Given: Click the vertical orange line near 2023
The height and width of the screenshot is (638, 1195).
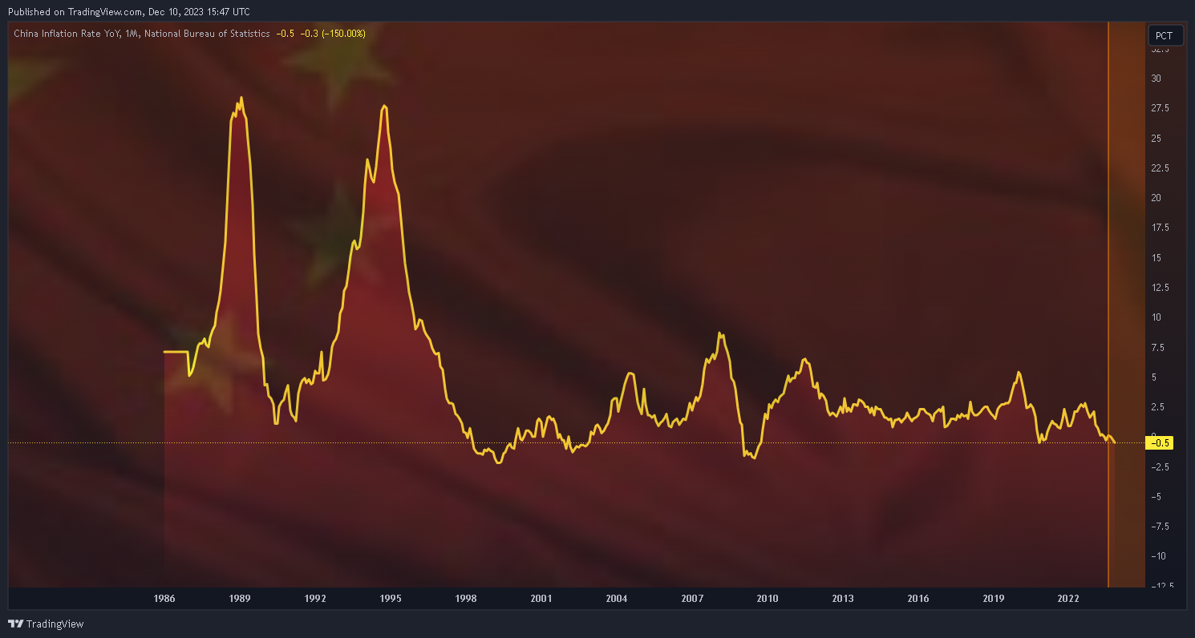Looking at the screenshot, I should 1108,305.
